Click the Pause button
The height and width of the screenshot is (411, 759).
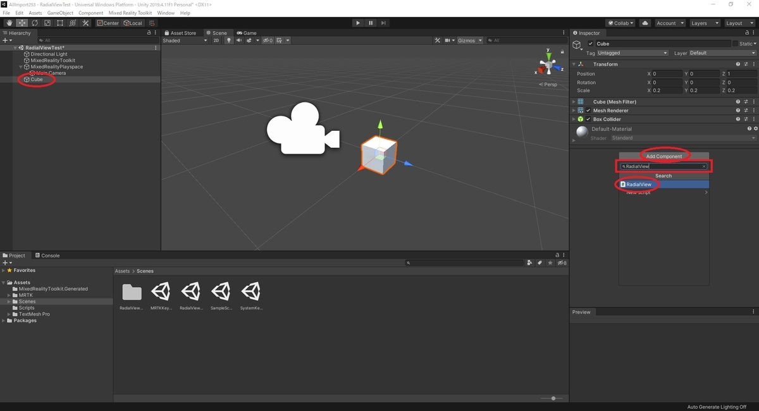371,23
